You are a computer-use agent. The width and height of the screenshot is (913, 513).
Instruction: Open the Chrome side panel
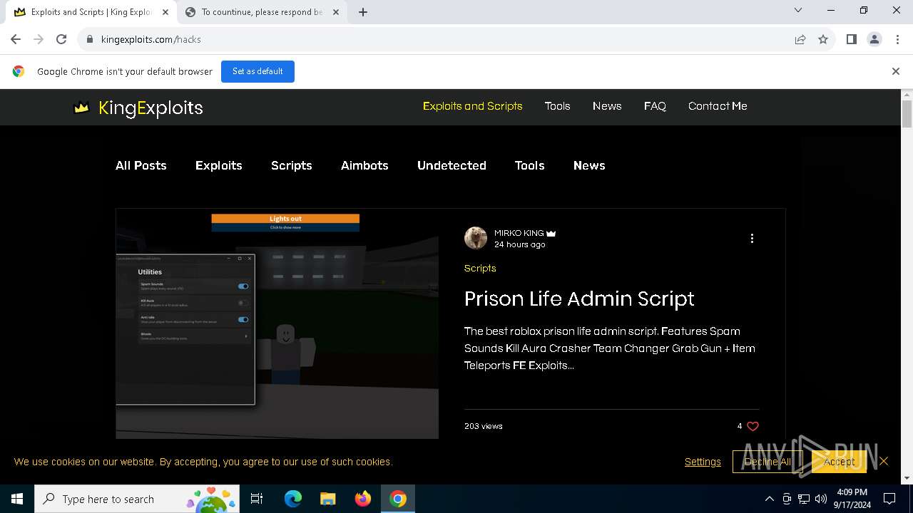point(851,39)
